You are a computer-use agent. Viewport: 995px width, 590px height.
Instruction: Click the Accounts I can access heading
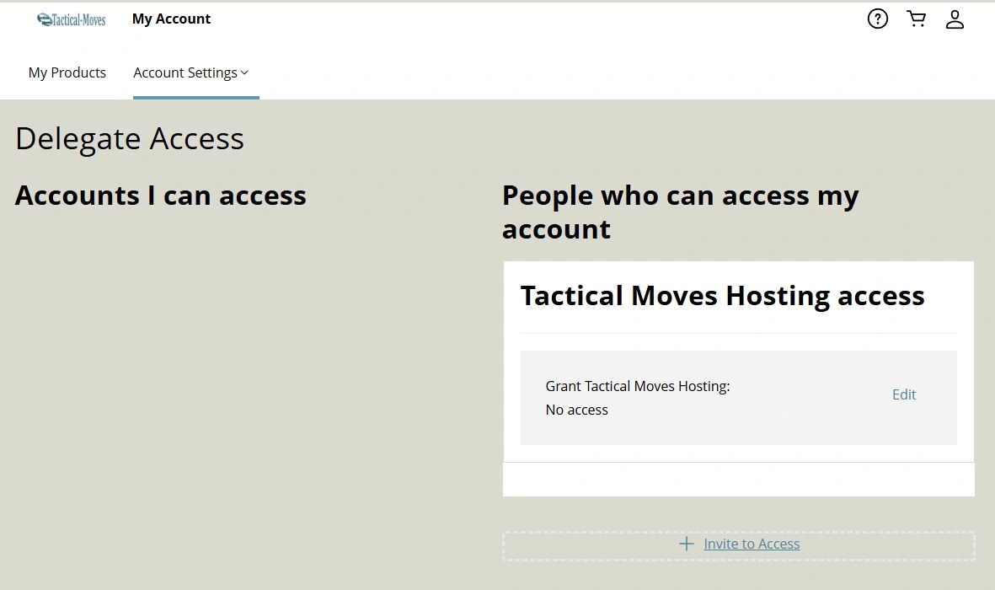[160, 195]
